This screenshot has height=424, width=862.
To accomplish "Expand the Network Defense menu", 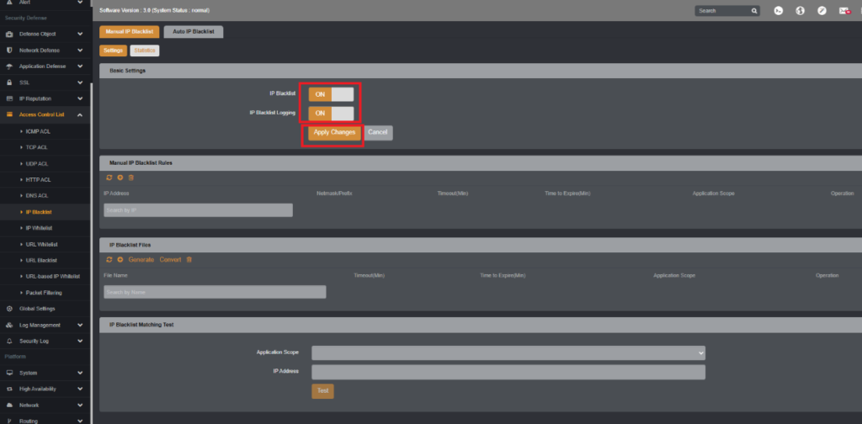I will [x=44, y=50].
